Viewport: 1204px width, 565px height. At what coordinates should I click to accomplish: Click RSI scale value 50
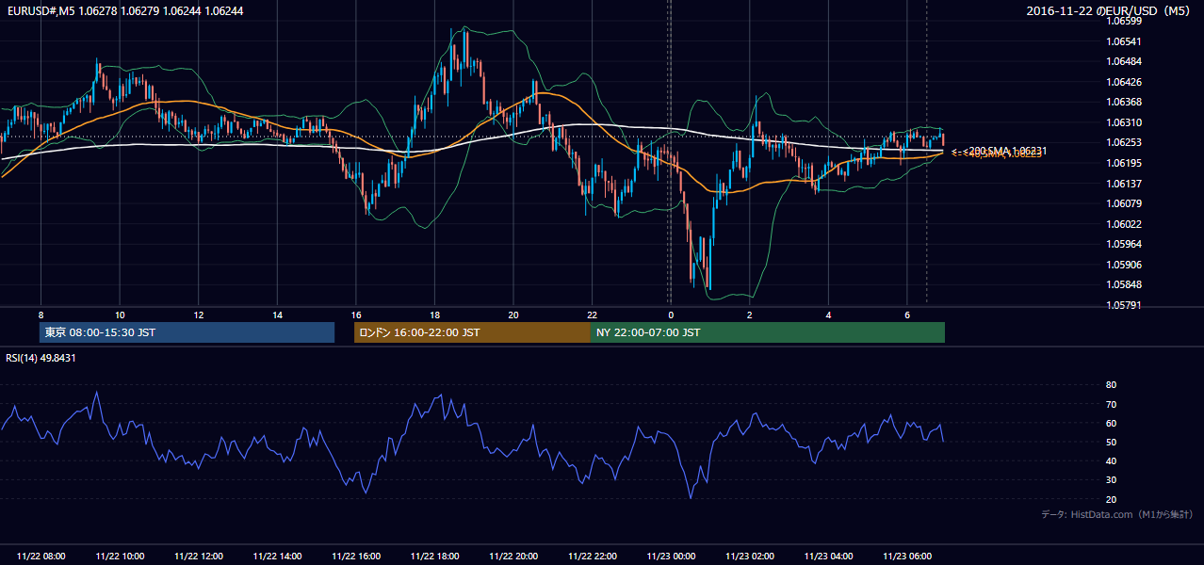(x=1112, y=442)
